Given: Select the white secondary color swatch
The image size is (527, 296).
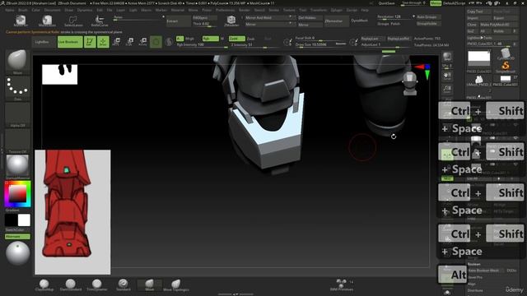Looking at the screenshot, I should tap(24, 220).
